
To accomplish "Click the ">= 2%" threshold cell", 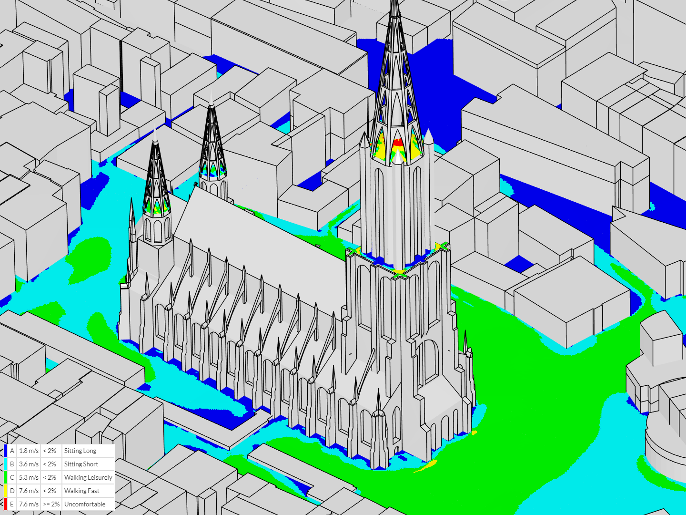I will click(51, 504).
